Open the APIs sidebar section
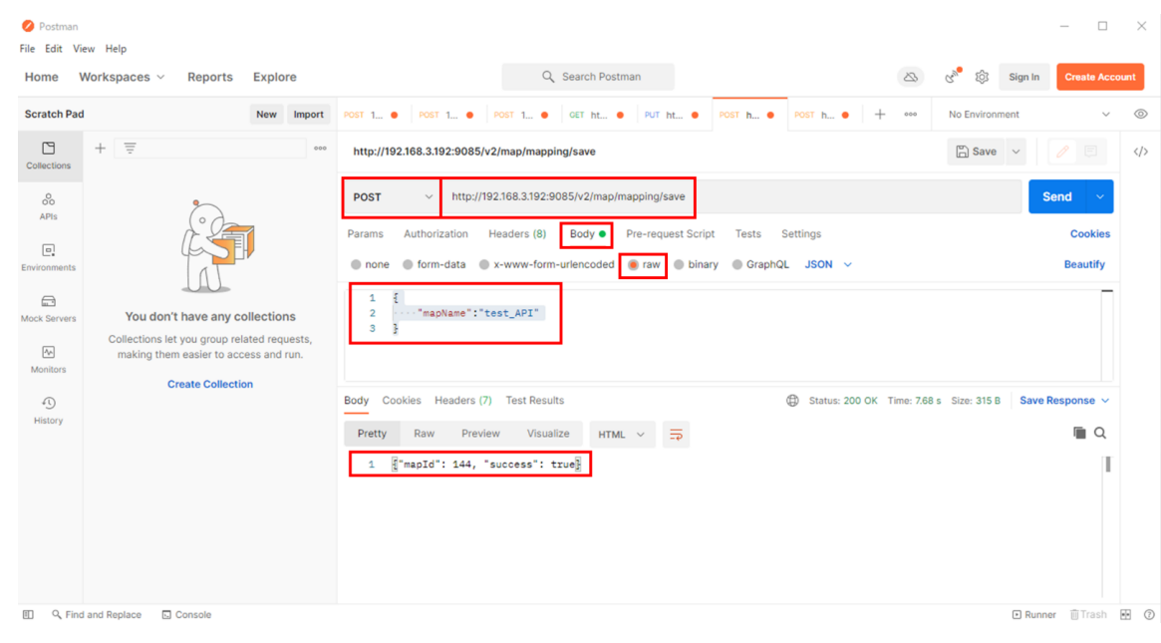 click(x=49, y=206)
